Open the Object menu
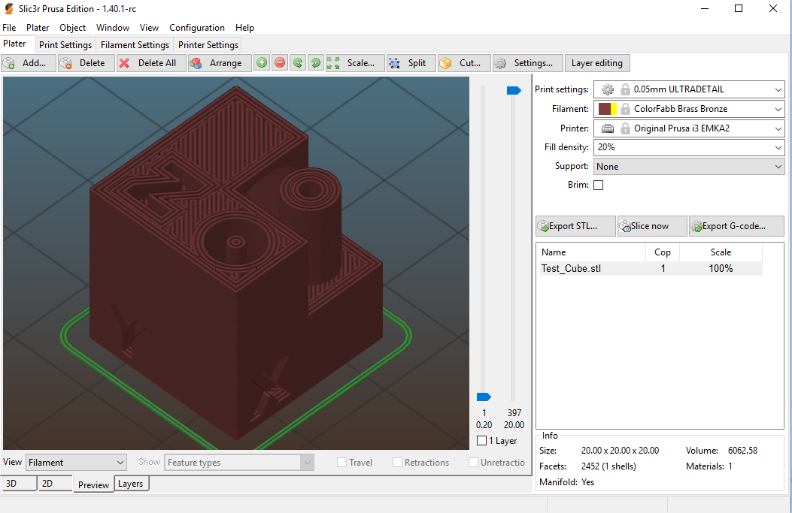Image resolution: width=792 pixels, height=513 pixels. coord(73,28)
